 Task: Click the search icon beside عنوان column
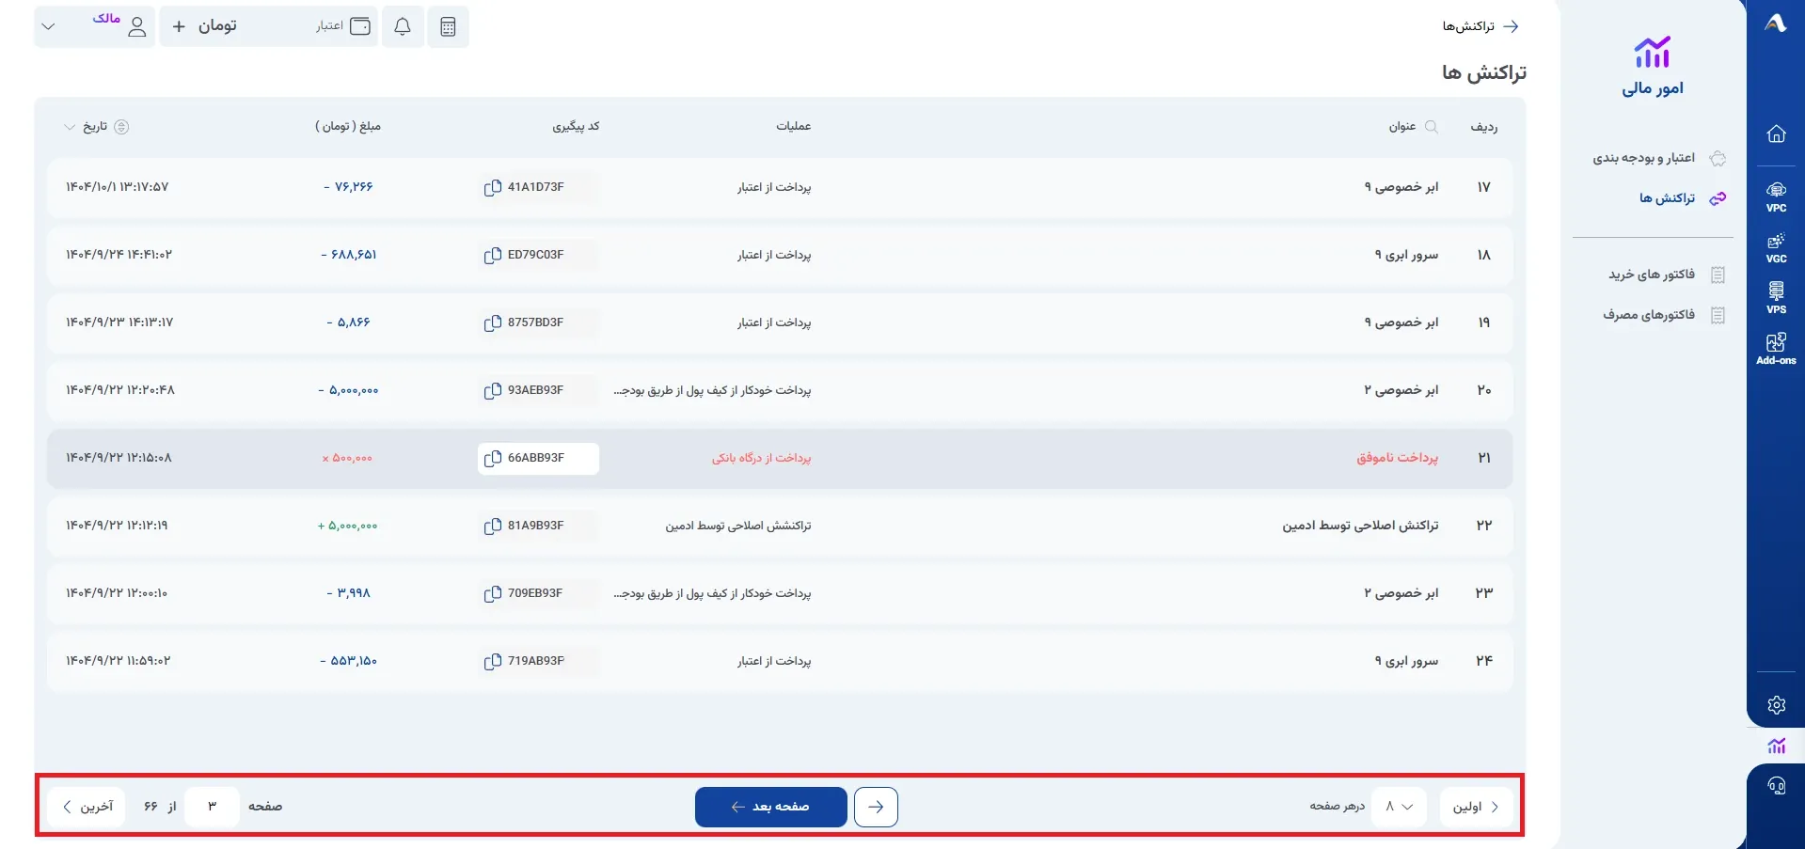point(1432,126)
